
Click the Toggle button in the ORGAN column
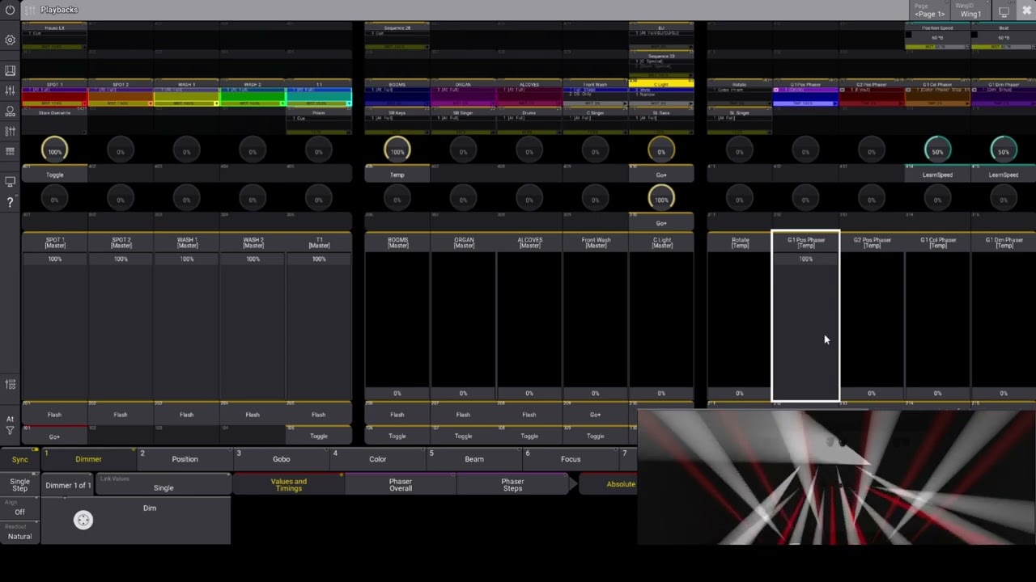coord(463,436)
